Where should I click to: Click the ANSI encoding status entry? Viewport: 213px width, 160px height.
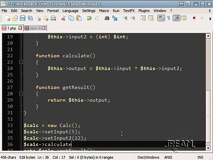click(x=168, y=157)
